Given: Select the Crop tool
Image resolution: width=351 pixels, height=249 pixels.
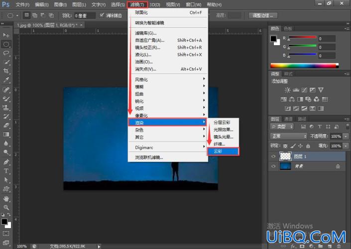Looking at the screenshot, I should (6, 71).
